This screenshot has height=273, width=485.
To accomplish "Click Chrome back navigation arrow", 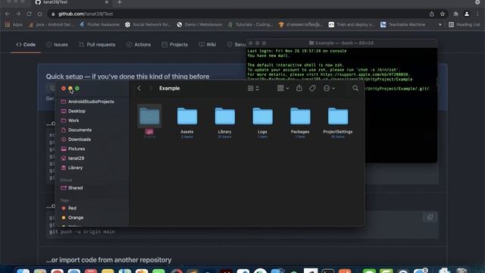I will [8, 14].
